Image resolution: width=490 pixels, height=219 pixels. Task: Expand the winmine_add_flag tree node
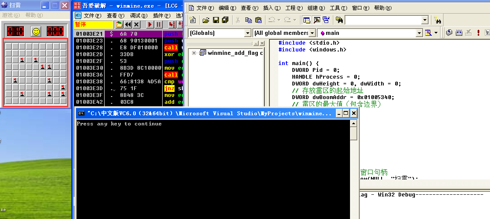point(194,53)
